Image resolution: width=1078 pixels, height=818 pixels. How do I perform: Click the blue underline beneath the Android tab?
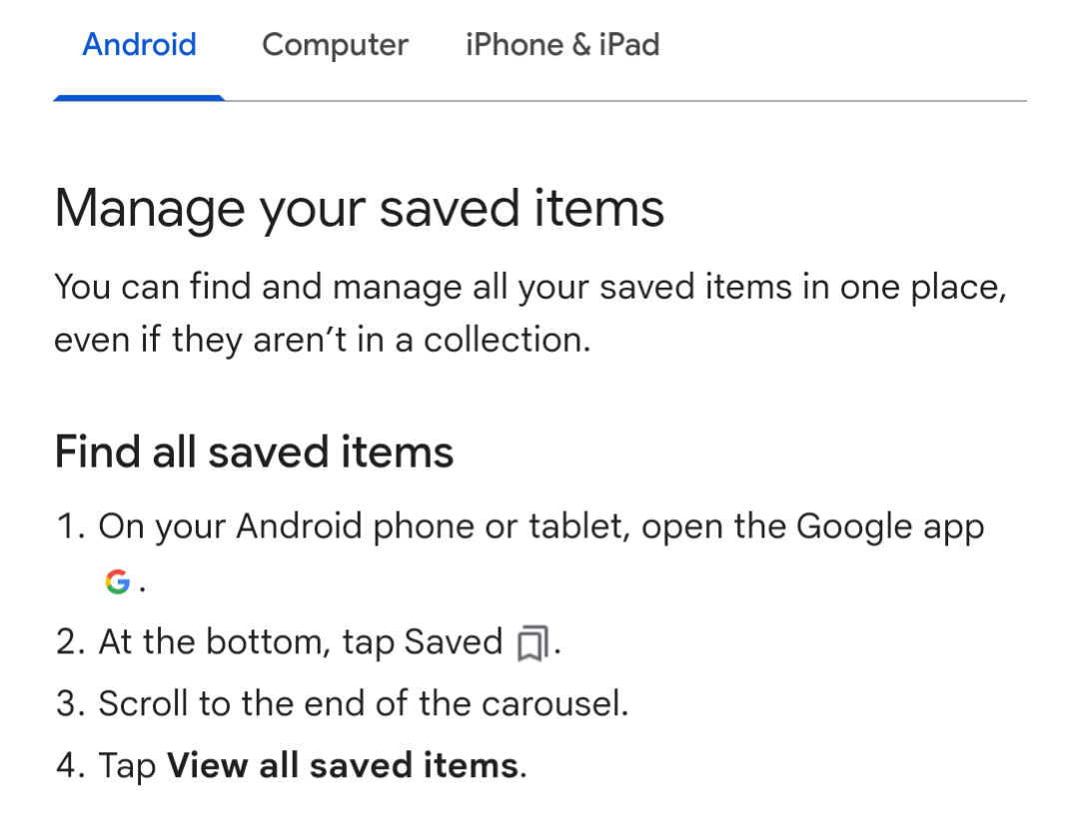(x=139, y=98)
